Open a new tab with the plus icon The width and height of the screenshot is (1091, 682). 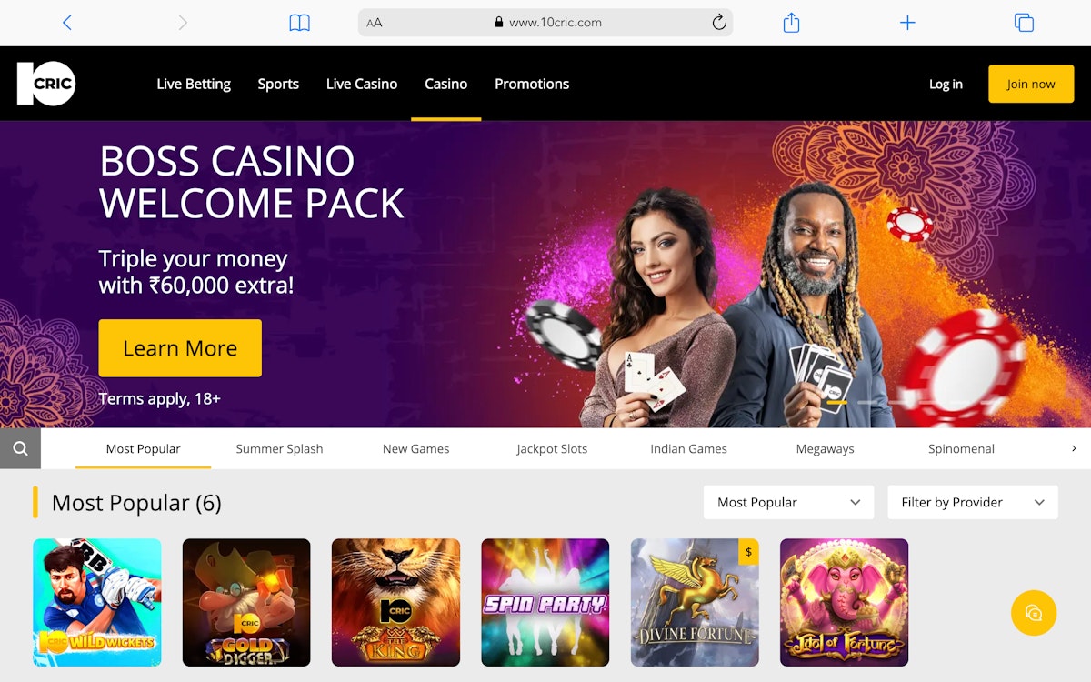click(x=907, y=23)
